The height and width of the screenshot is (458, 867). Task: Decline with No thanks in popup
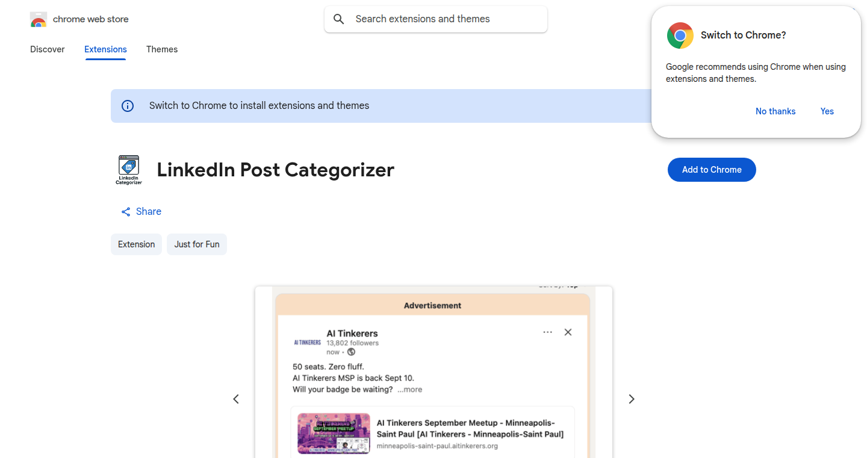click(x=775, y=111)
